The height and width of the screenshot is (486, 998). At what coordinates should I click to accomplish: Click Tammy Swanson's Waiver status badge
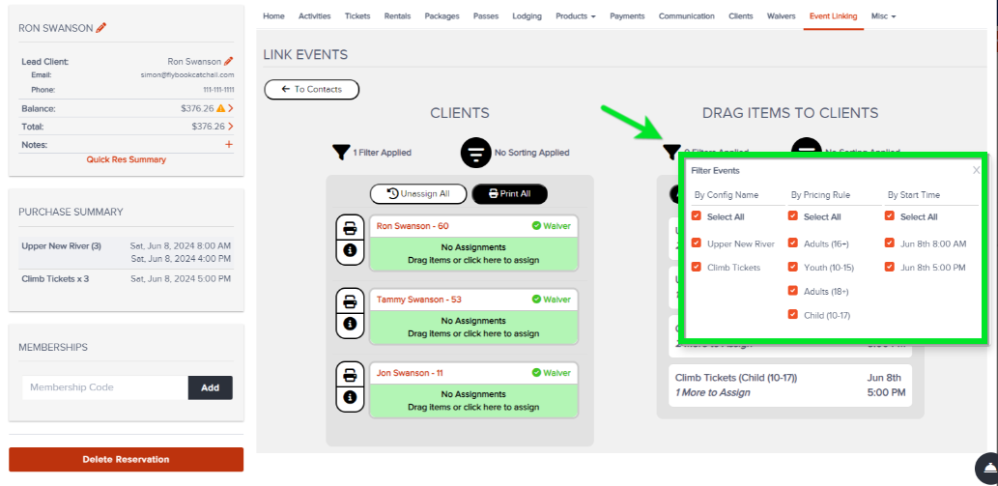552,299
